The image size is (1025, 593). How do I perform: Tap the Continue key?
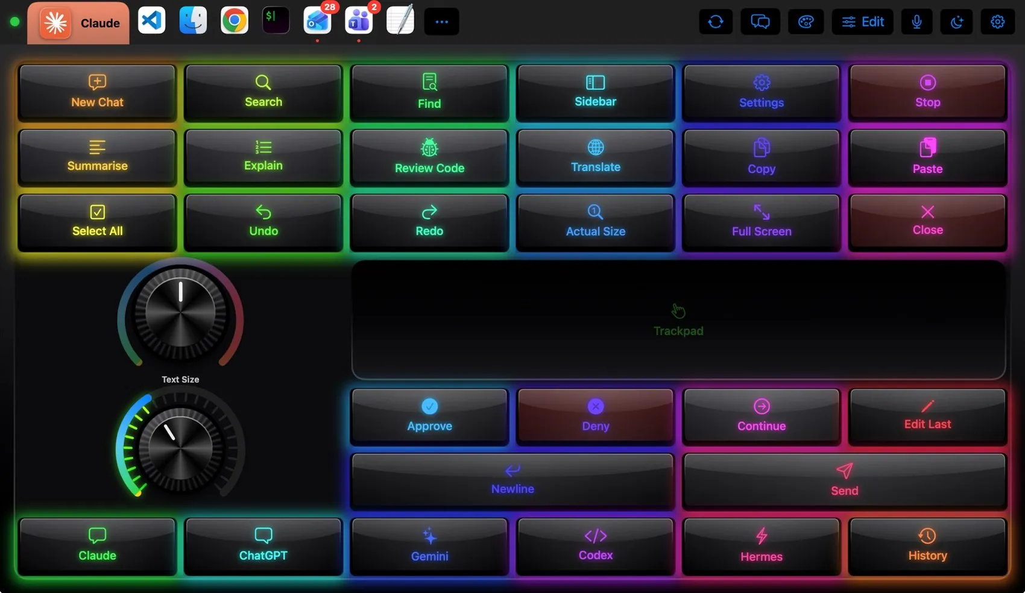762,416
